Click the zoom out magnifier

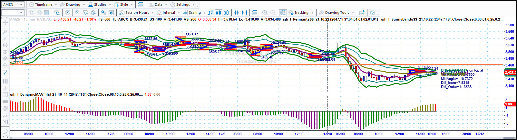click(x=273, y=13)
